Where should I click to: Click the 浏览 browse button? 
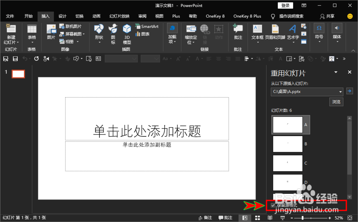tap(336, 102)
